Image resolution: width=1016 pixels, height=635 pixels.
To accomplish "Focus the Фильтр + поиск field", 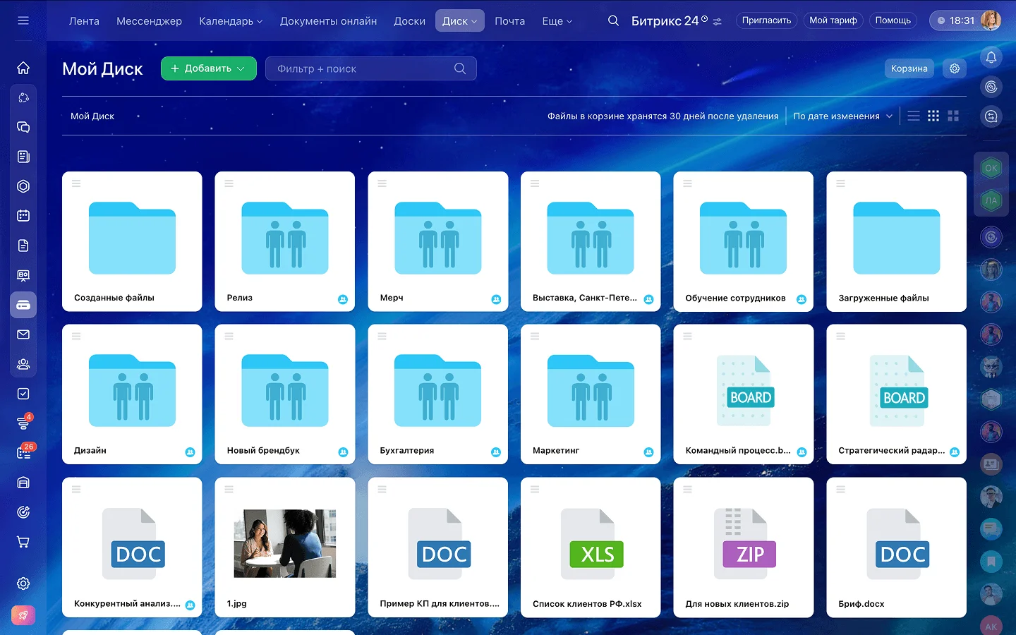I will pos(371,68).
